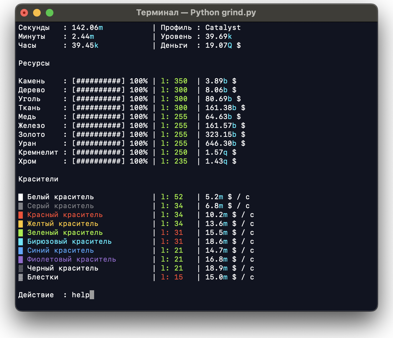Click the blue 'Синий' dye swatch
The image size is (393, 338).
pyautogui.click(x=21, y=250)
